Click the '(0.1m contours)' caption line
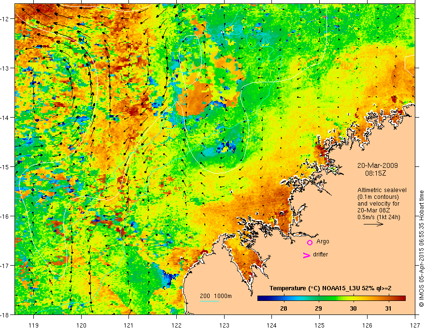Viewport: 425px width, 329px height. pyautogui.click(x=378, y=197)
